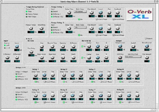Viewport: 159px width, 112px height.
Task: Click the Tempo Delay 1 Delay Time knob
Action: 69,12
